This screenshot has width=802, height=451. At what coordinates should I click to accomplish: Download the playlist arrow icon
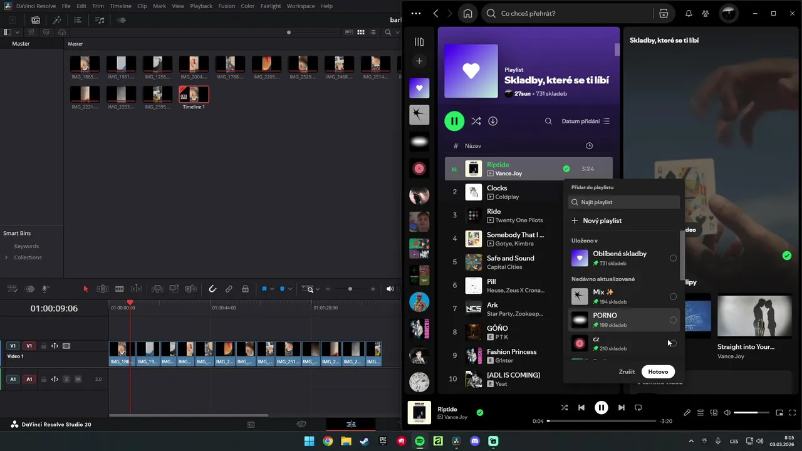tap(493, 122)
